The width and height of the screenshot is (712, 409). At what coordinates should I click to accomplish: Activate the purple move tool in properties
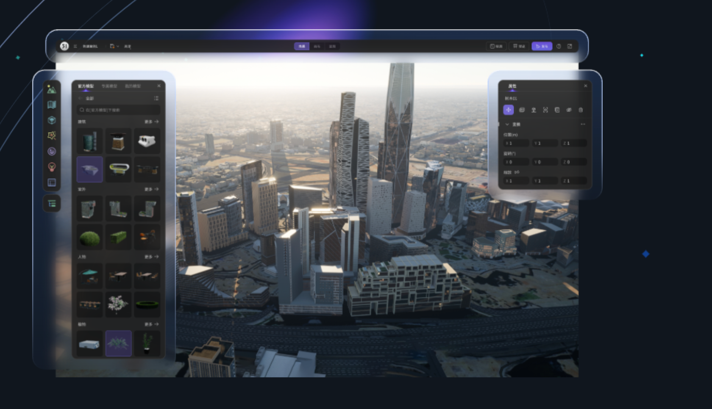509,110
